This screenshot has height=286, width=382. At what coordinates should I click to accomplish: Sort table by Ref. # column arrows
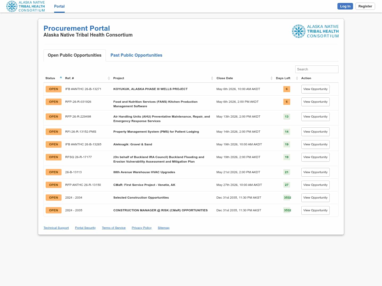point(109,78)
